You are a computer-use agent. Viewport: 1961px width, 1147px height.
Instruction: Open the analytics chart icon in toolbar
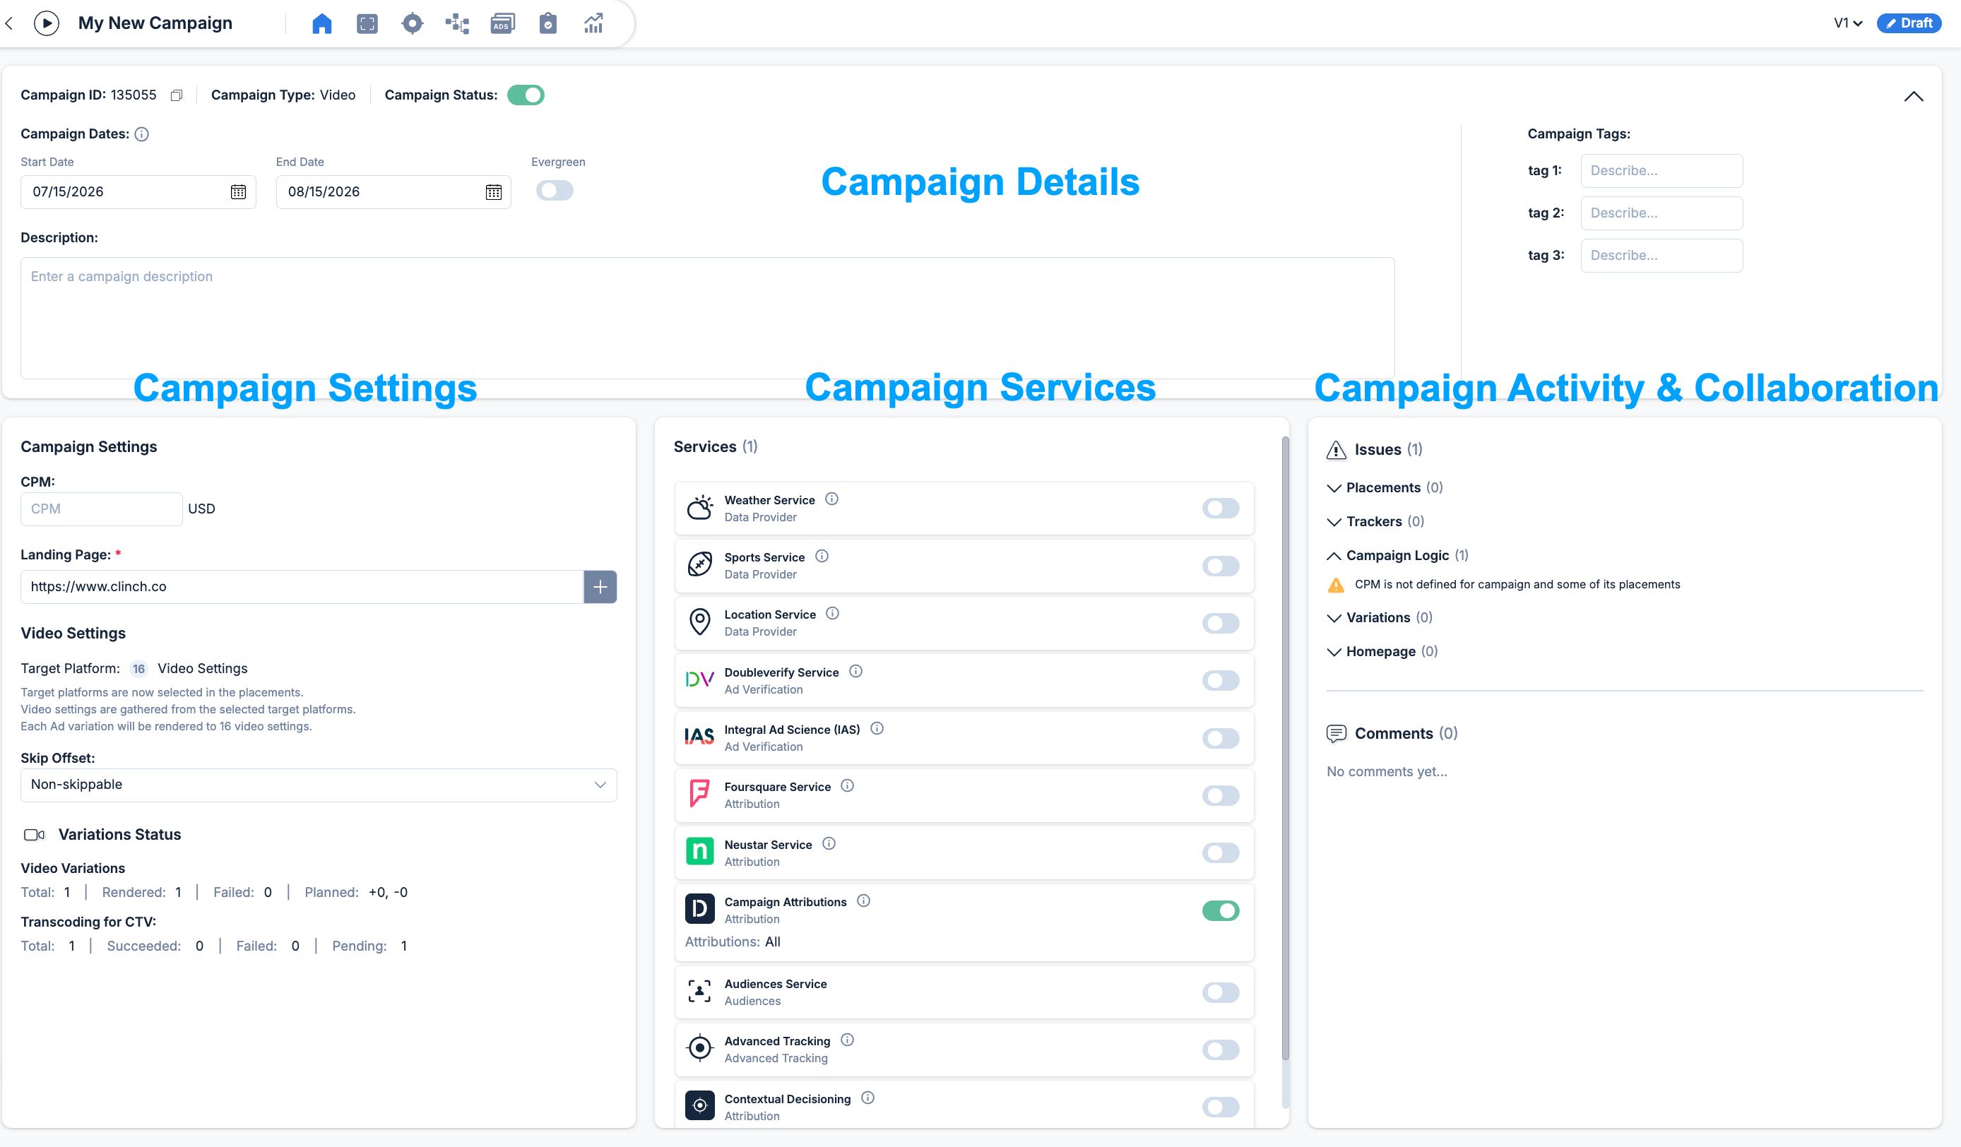pos(594,23)
